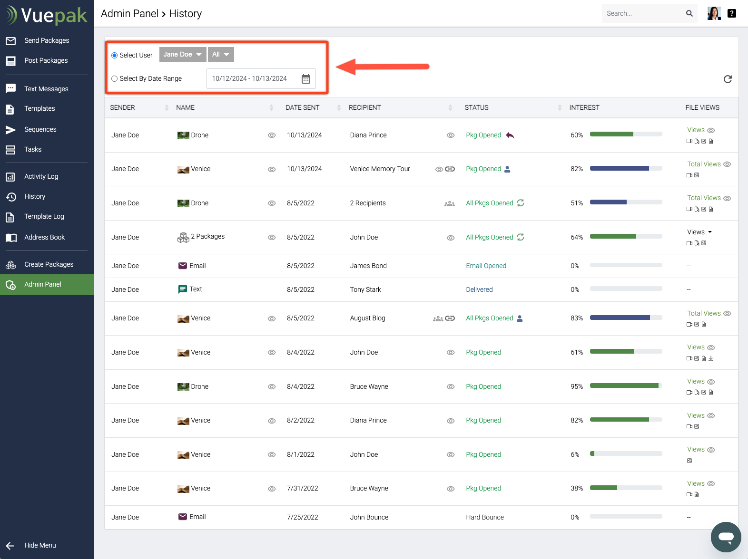Click the user profile avatar
This screenshot has height=559, width=748.
(714, 13)
